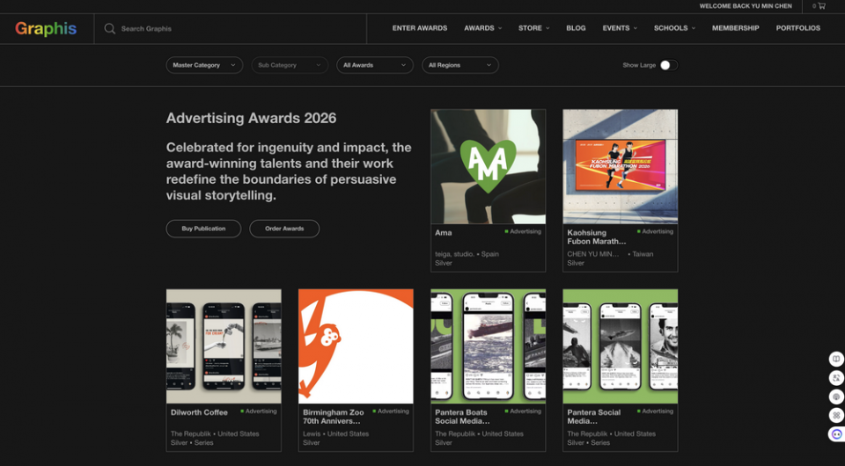Click the floating round icon below translate
The width and height of the screenshot is (845, 466).
(x=836, y=397)
